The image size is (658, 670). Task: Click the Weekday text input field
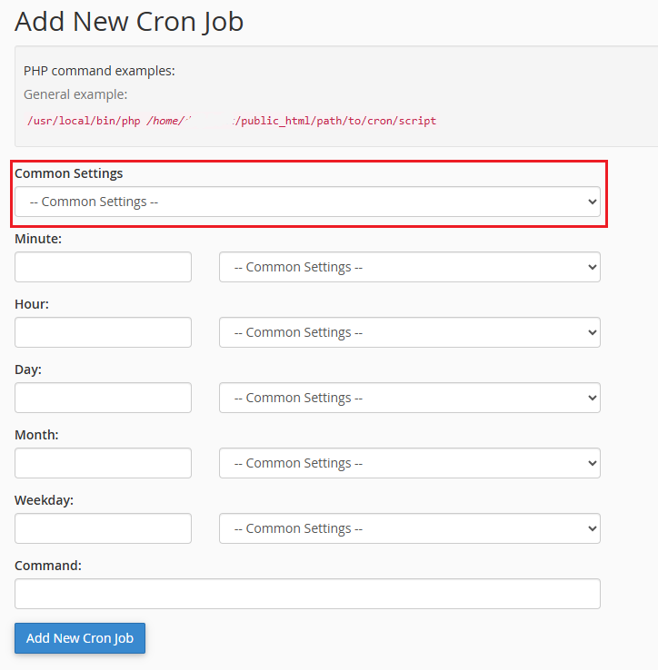[x=103, y=528]
